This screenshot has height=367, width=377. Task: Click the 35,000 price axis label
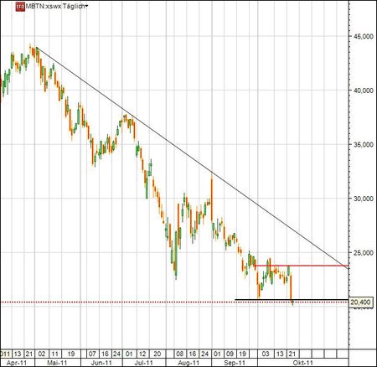tap(363, 144)
